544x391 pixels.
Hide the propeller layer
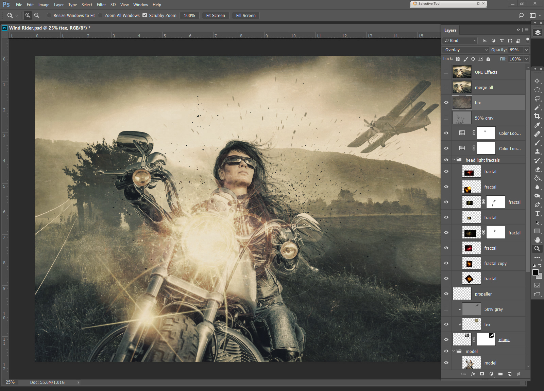pos(446,294)
